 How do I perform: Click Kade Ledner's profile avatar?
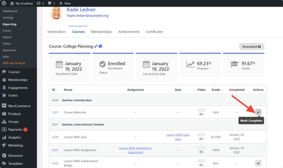point(57,12)
